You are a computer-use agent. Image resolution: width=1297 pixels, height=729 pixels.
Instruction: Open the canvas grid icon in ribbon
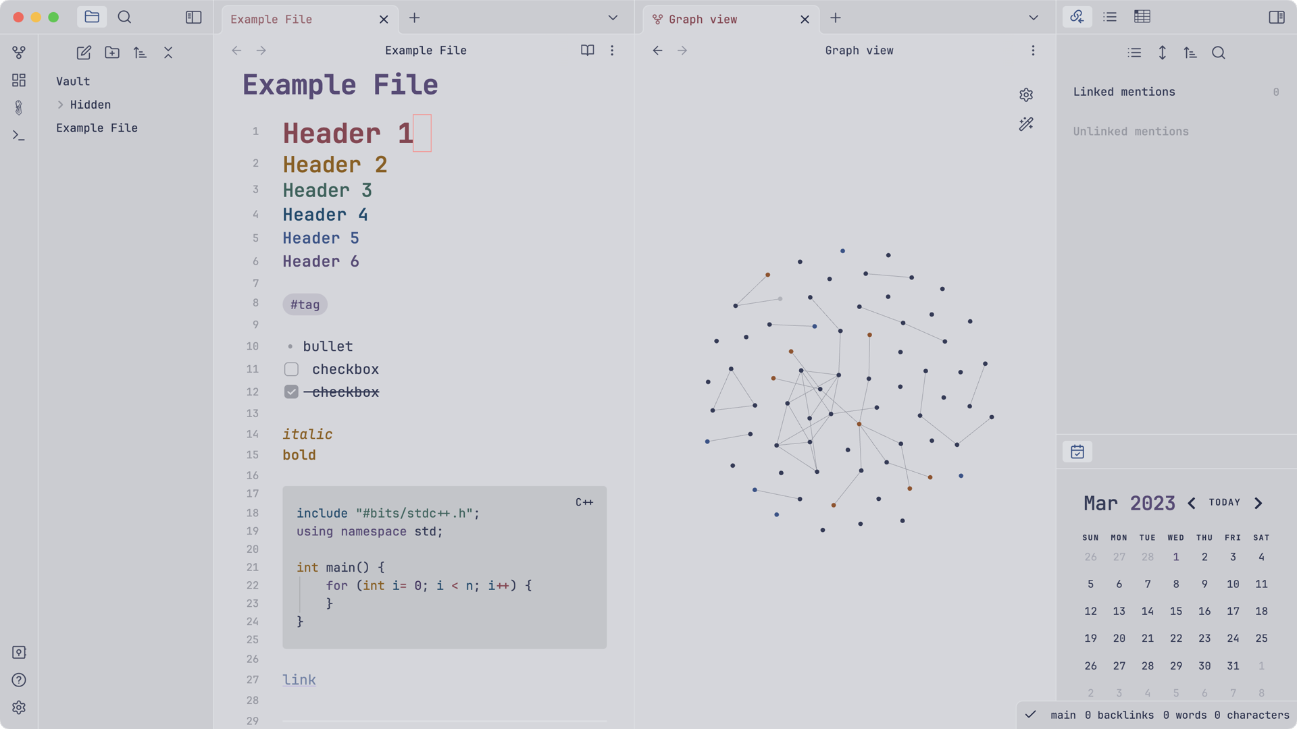click(19, 80)
